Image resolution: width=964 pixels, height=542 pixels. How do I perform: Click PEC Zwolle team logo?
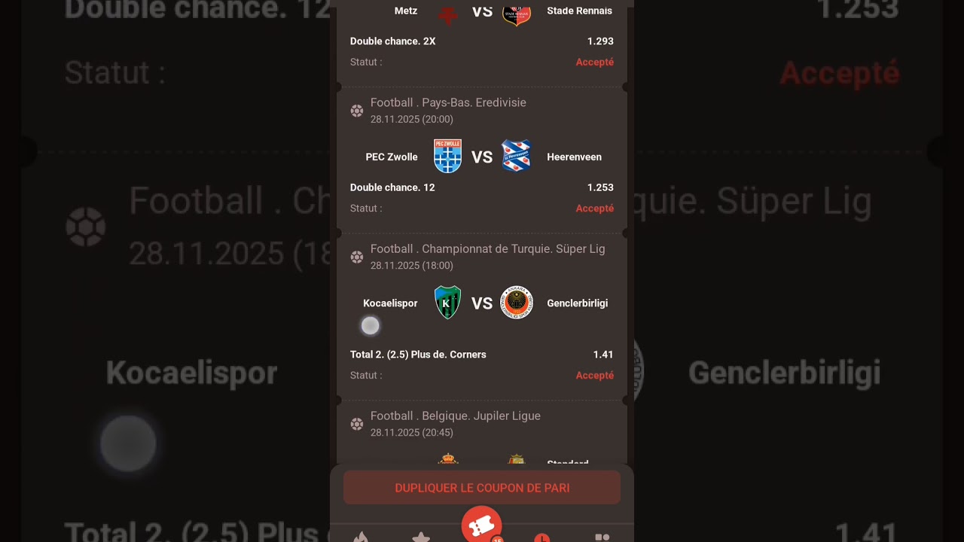447,157
